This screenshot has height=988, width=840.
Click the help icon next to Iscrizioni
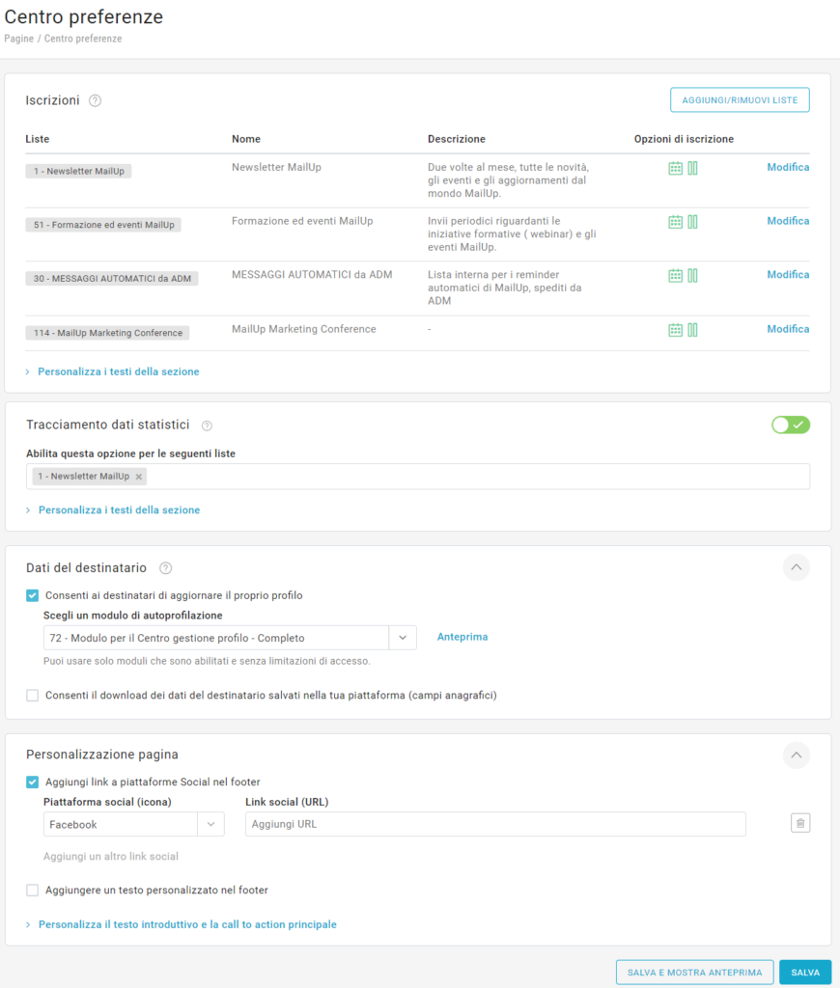point(95,100)
